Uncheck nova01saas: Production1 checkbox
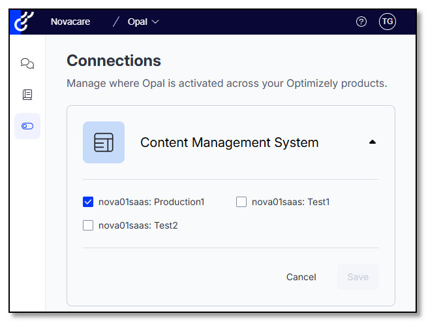426x322 pixels. click(88, 202)
